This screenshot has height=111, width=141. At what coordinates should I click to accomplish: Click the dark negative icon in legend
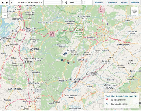(x=107, y=103)
